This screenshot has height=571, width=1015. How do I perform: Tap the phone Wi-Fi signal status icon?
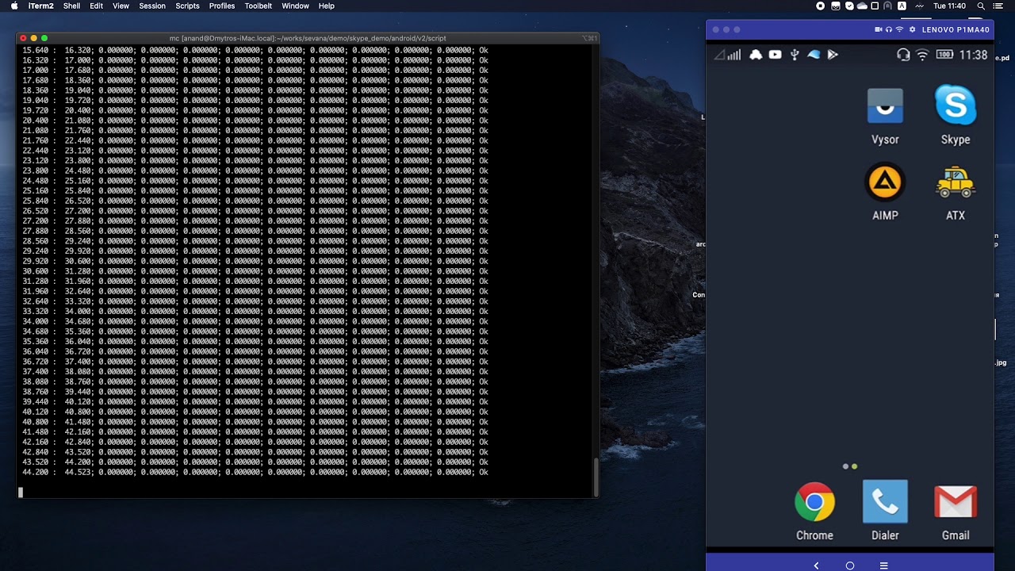922,55
